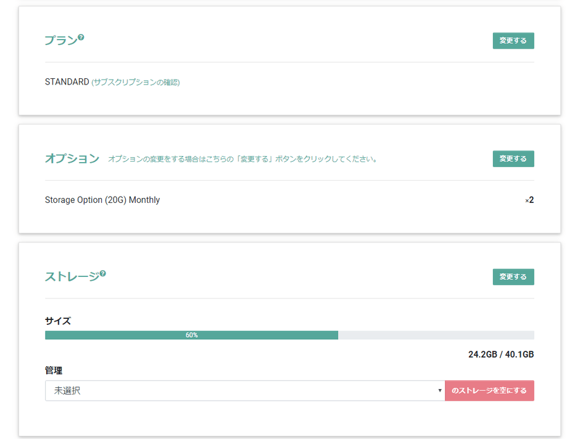Click the サイズ label above progress bar
Screen dimensions: 580x439
click(58, 321)
